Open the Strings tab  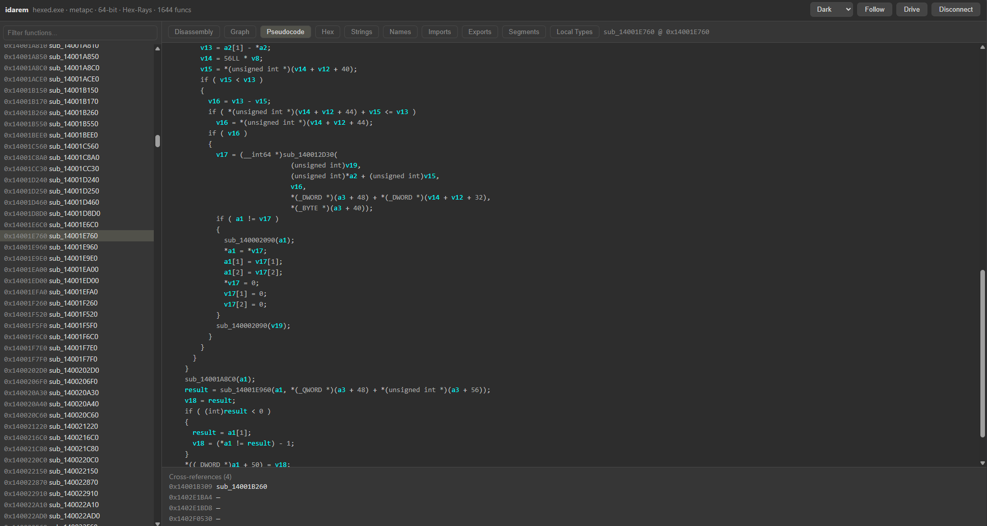pos(361,32)
